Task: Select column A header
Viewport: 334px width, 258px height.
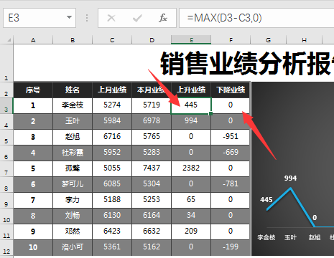Action: pos(33,40)
